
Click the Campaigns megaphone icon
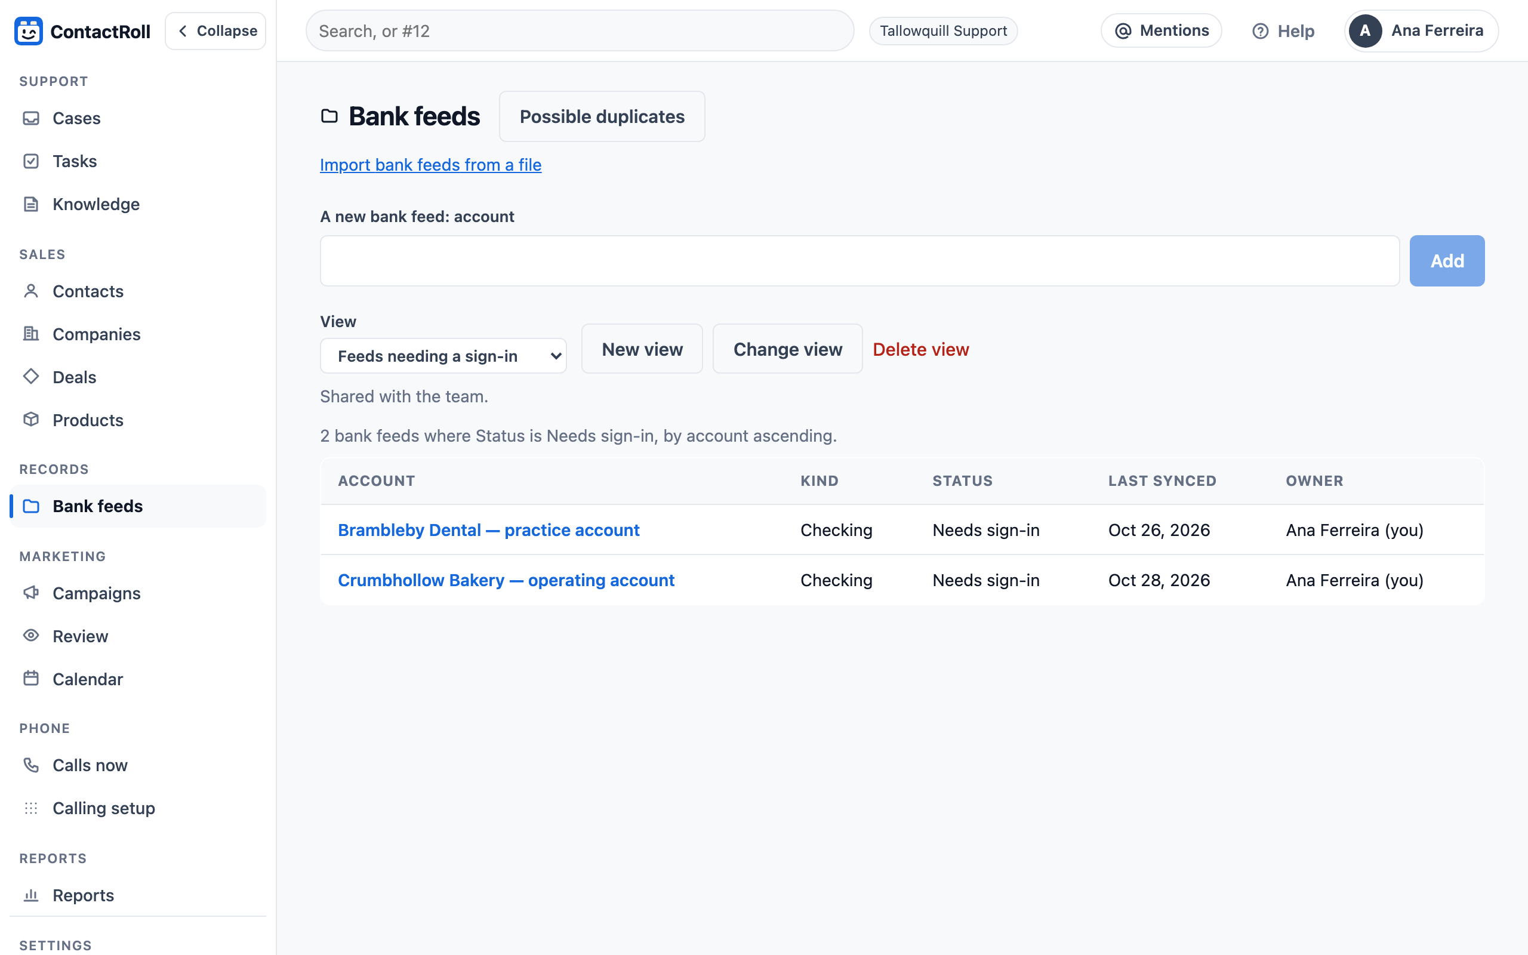coord(31,593)
